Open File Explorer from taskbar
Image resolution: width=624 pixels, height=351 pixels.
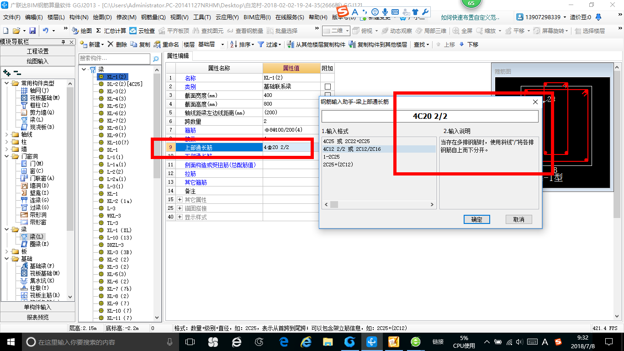tap(328, 341)
